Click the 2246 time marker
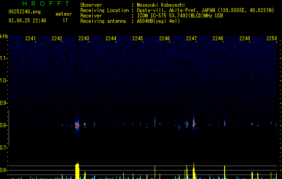Screen dimensions: 282x179 (165, 38)
